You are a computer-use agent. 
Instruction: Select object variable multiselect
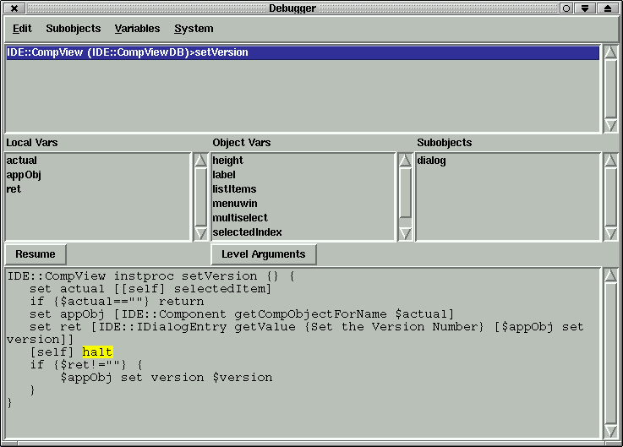coord(239,218)
